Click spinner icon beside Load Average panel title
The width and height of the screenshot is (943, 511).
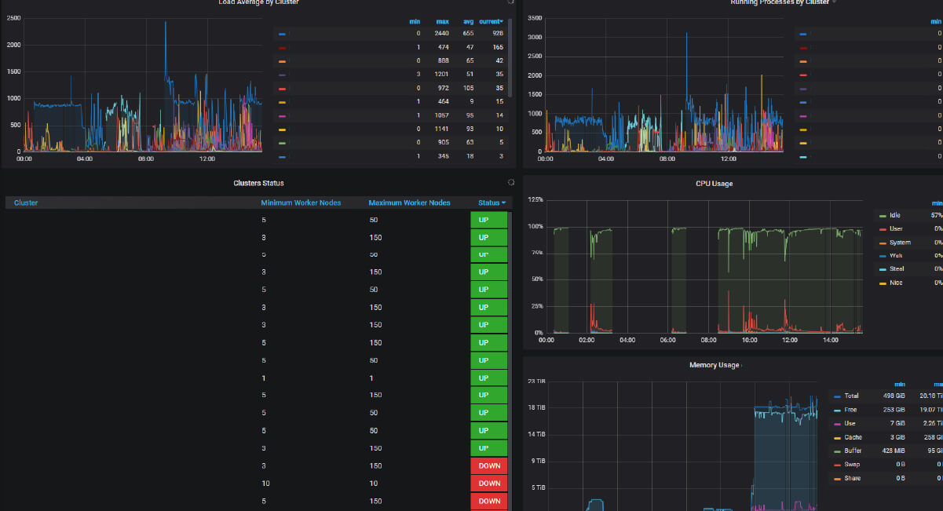tap(511, 2)
